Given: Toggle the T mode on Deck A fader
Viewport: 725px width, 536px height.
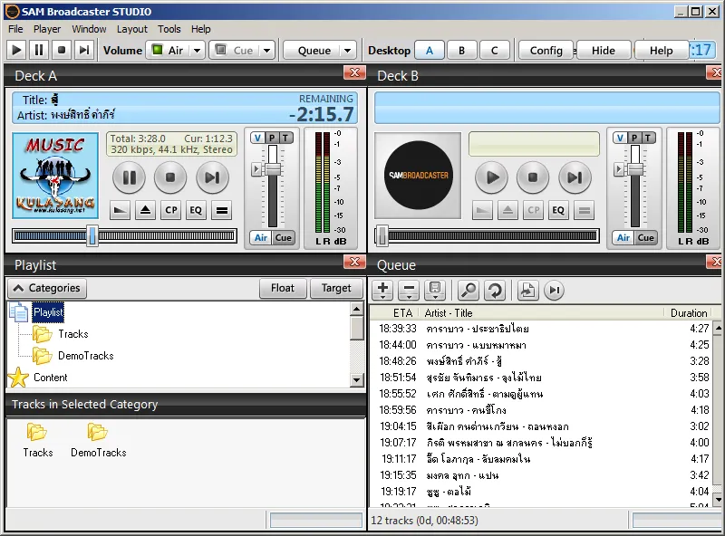Looking at the screenshot, I should point(285,138).
